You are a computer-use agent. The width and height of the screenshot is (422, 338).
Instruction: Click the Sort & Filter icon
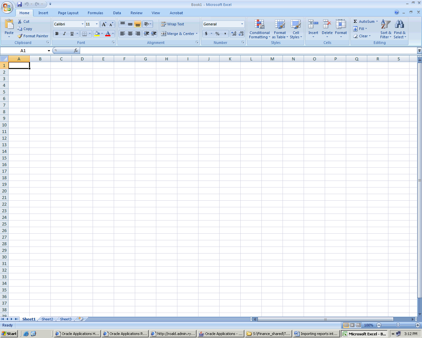(385, 24)
